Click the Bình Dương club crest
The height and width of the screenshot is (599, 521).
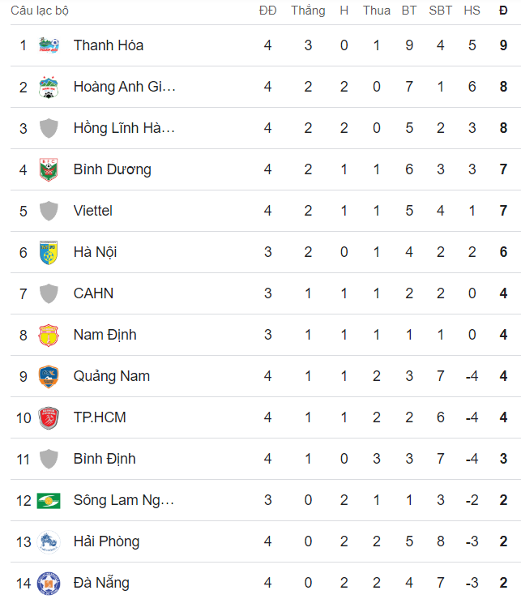pyautogui.click(x=49, y=169)
